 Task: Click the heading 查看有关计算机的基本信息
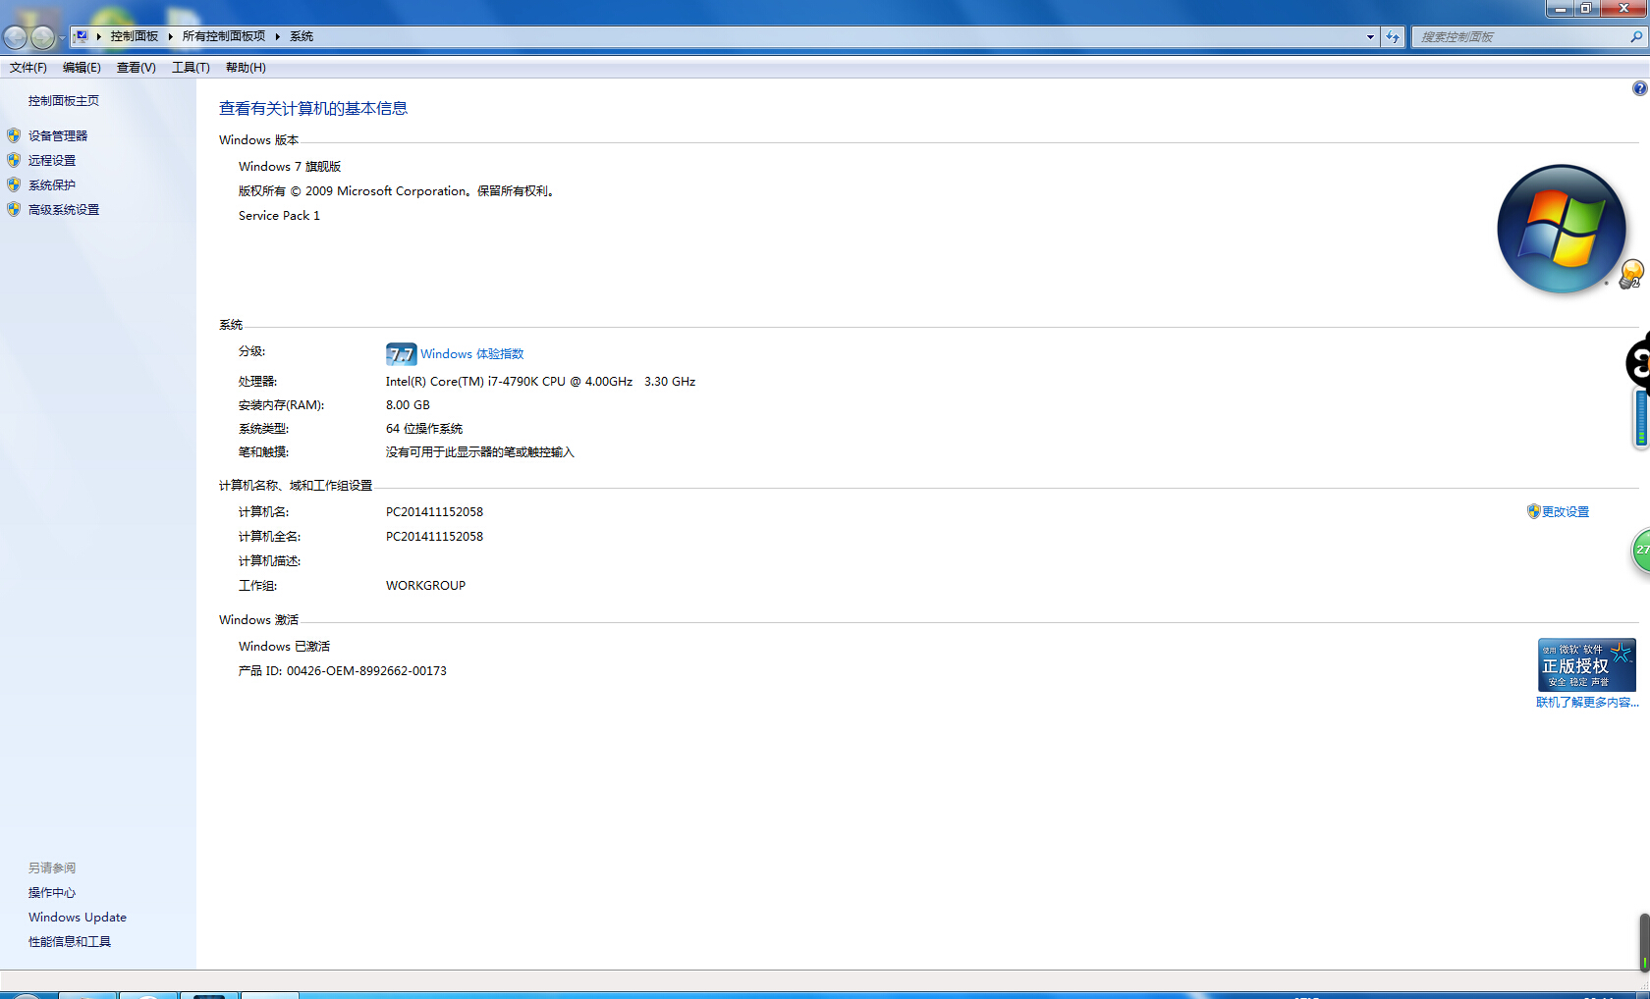pos(313,109)
